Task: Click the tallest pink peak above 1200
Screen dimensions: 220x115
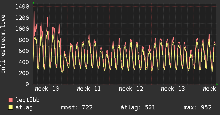Action: (34, 12)
